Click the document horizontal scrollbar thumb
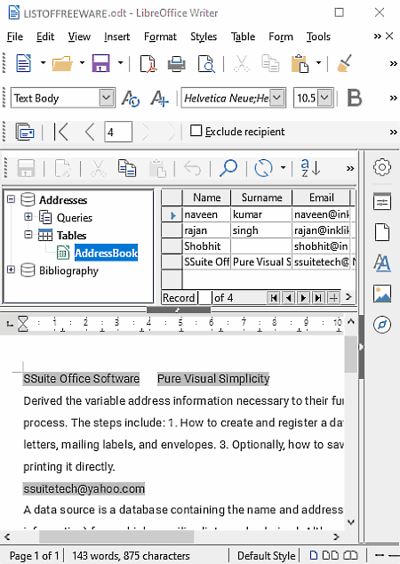400x564 pixels. (116, 536)
